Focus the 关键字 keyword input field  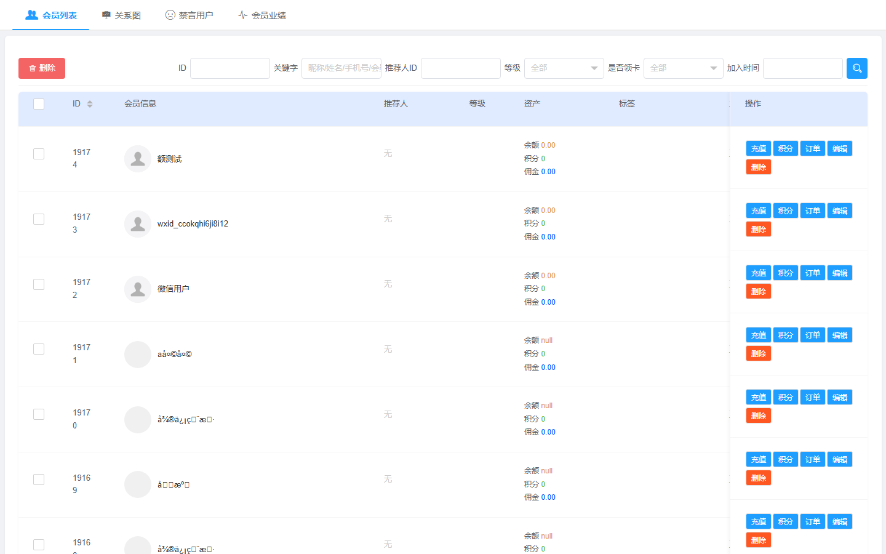point(341,68)
